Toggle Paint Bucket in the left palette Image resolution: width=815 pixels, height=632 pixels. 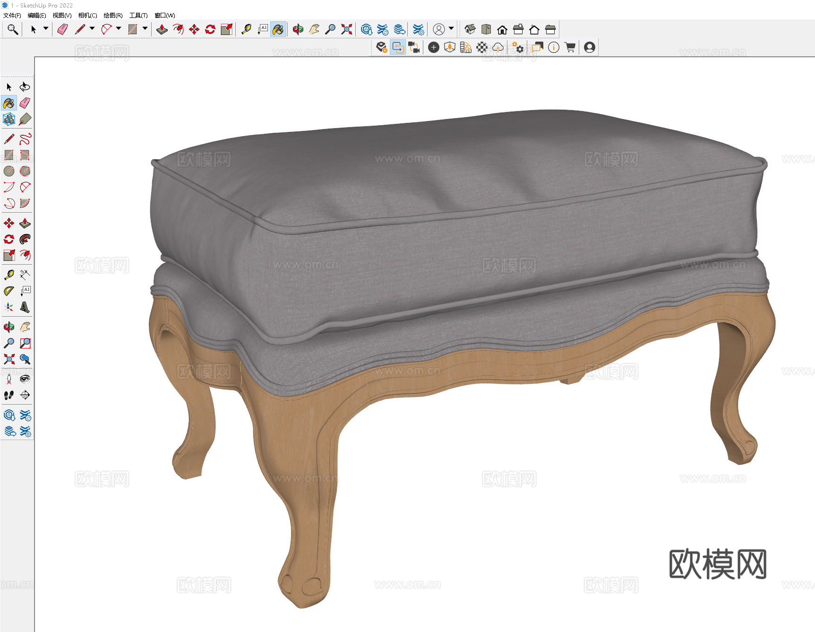click(9, 103)
